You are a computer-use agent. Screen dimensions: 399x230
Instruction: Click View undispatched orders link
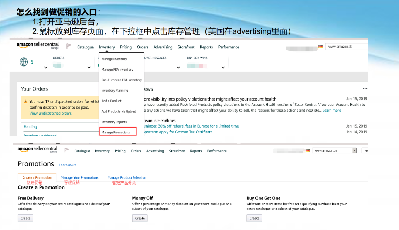(50, 114)
